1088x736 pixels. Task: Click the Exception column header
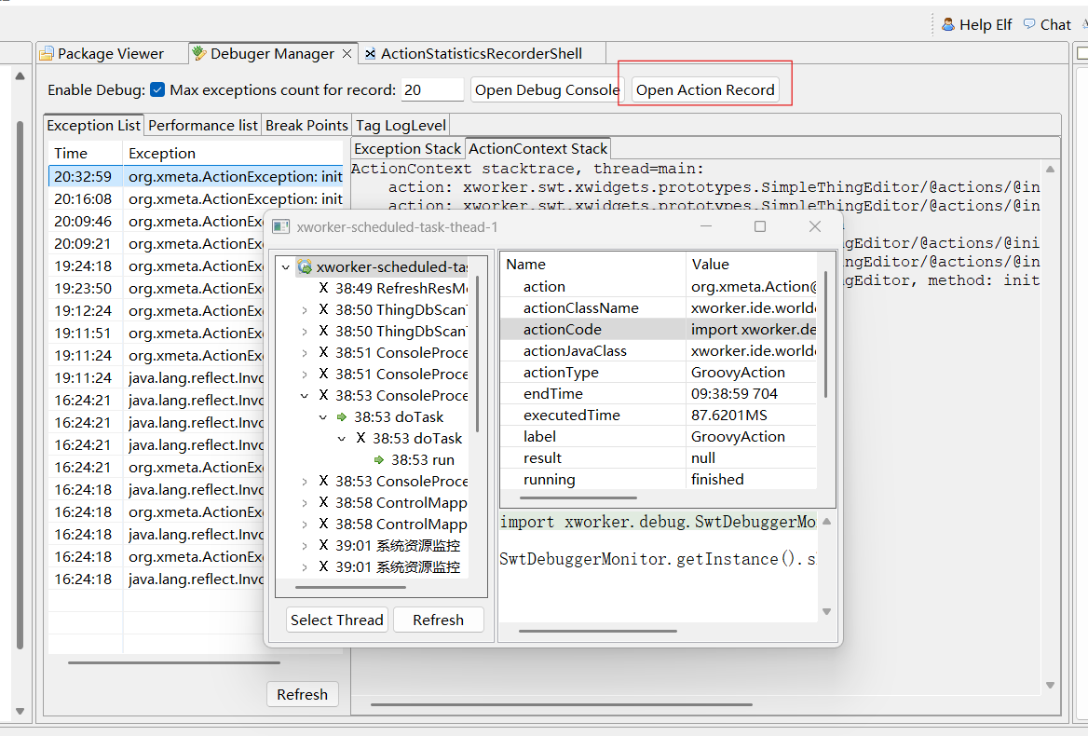point(233,153)
